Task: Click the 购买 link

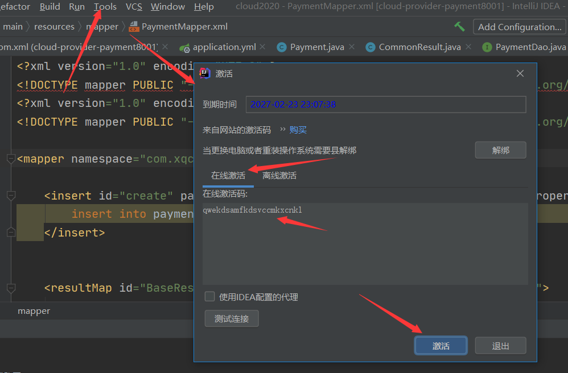Action: (x=298, y=130)
